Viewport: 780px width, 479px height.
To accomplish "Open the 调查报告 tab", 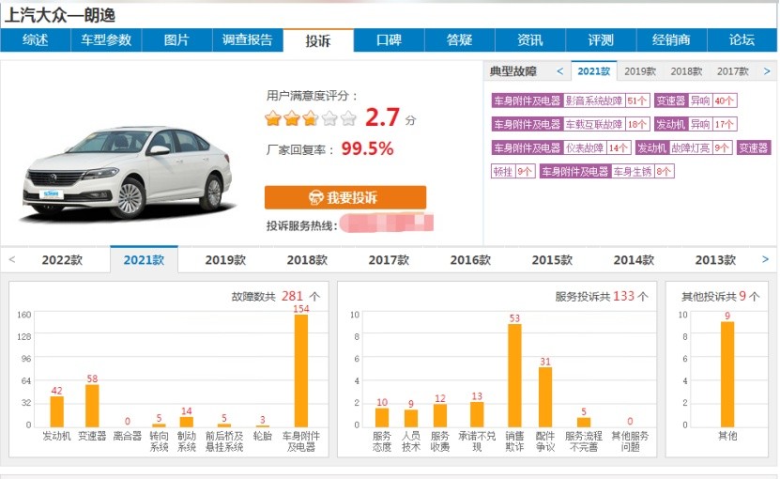I will [x=247, y=39].
